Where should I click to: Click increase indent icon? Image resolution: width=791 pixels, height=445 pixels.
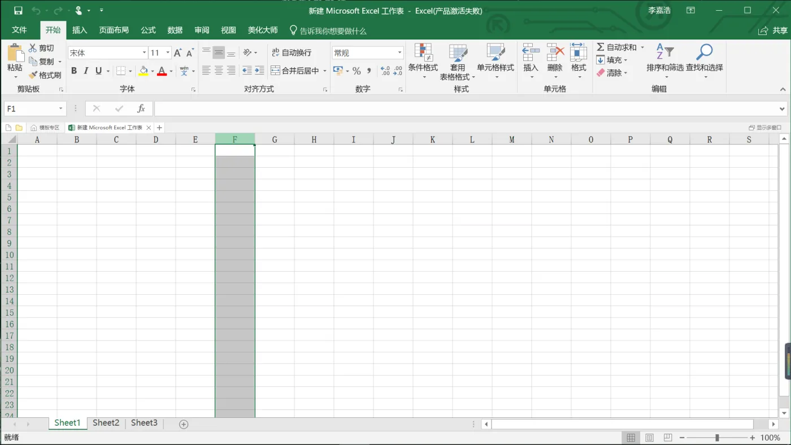[x=259, y=71]
